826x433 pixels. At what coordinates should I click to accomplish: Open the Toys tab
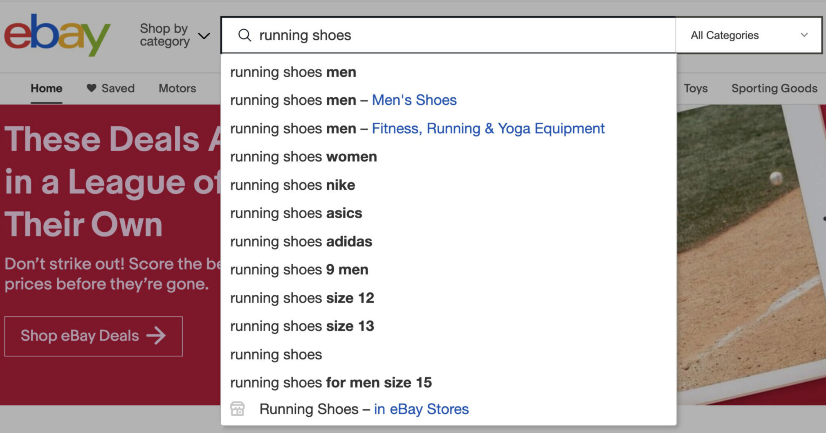click(x=696, y=88)
